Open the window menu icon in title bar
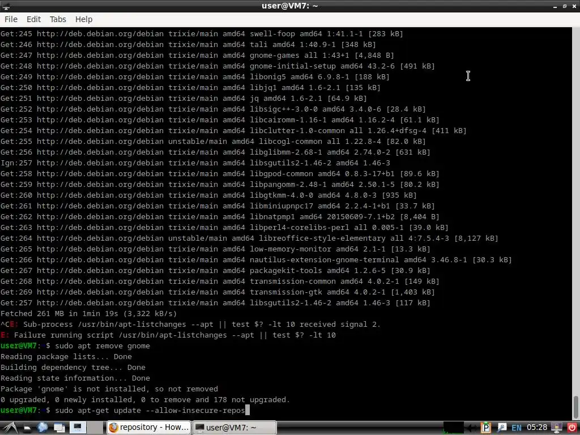 [x=6, y=6]
